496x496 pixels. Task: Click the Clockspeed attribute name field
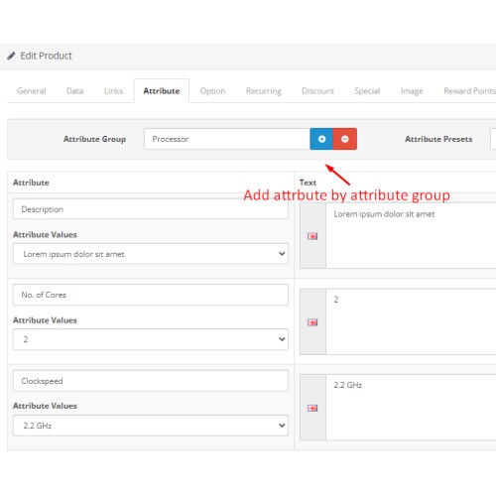pos(151,381)
